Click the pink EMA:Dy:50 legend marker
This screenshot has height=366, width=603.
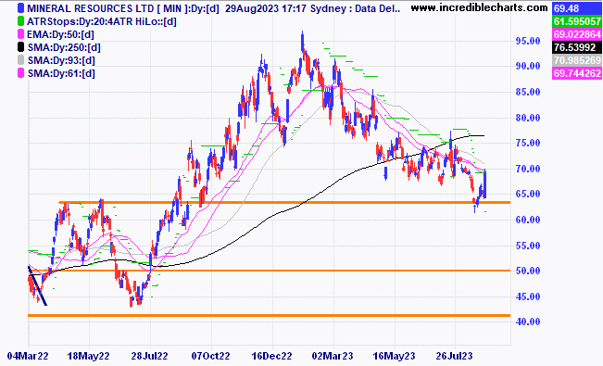[x=20, y=34]
